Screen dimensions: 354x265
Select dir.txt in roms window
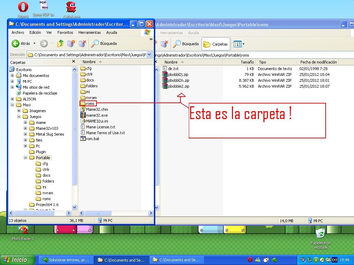coord(171,69)
